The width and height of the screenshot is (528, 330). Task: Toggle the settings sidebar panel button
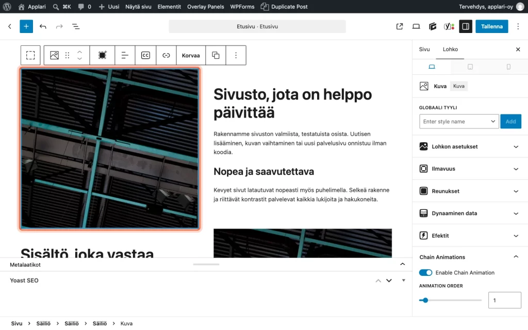click(466, 26)
